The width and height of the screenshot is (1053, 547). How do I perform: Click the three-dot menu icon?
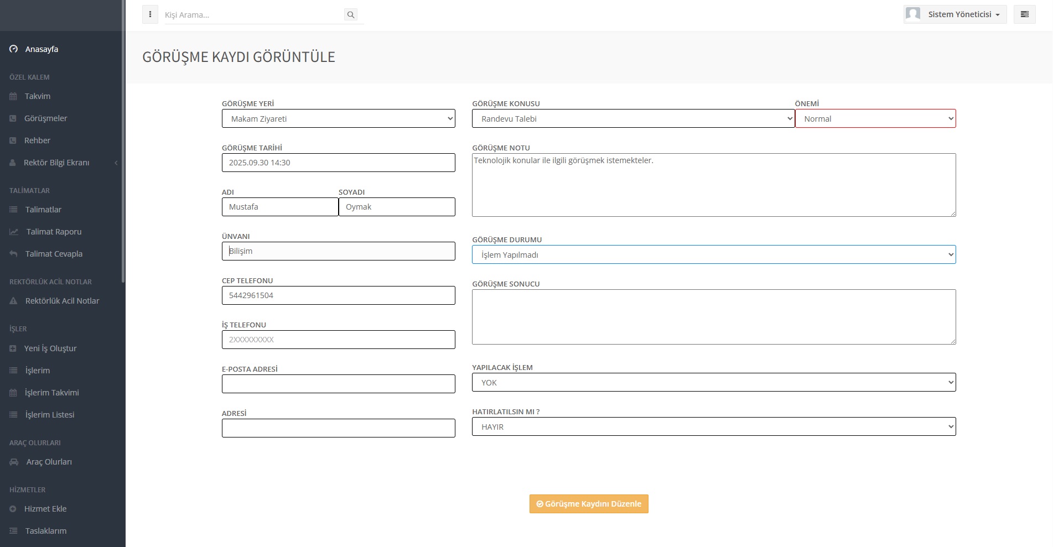pos(150,14)
